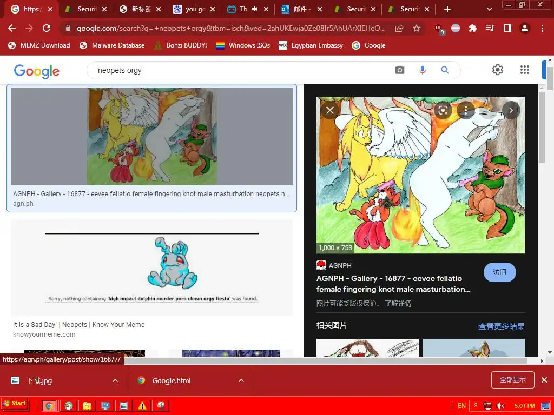Go back to the previous page
554x415 pixels.
[x=12, y=28]
